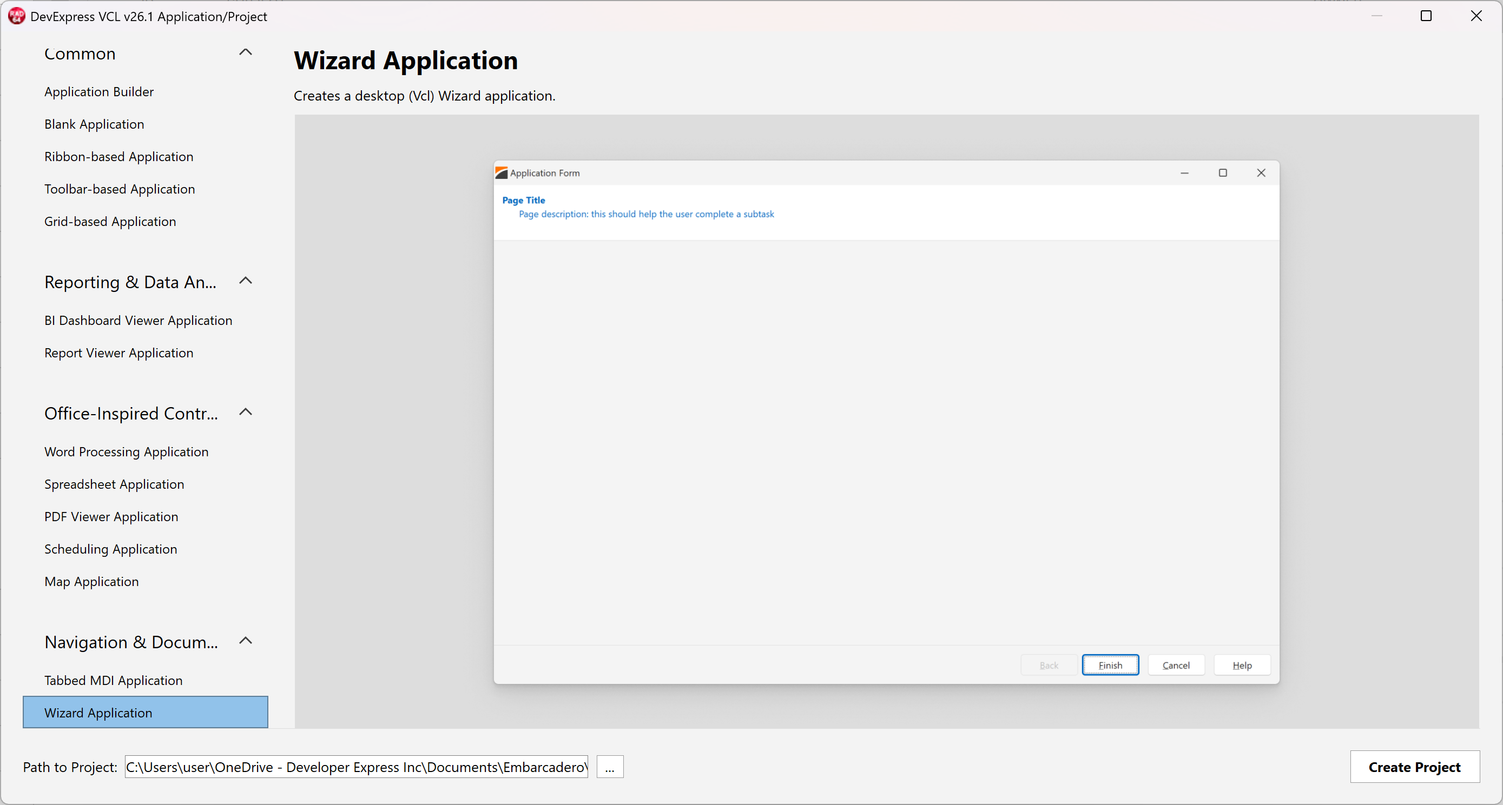
Task: Click the Application Form orange app icon
Action: point(501,173)
